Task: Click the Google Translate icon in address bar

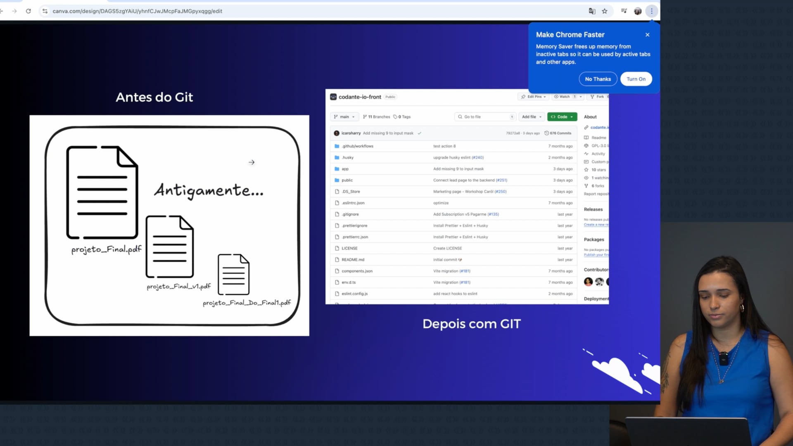Action: 592,11
